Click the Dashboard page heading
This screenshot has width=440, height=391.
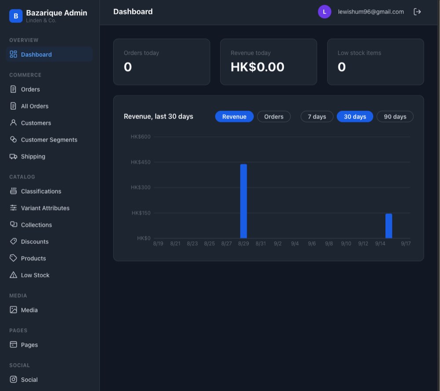(133, 11)
